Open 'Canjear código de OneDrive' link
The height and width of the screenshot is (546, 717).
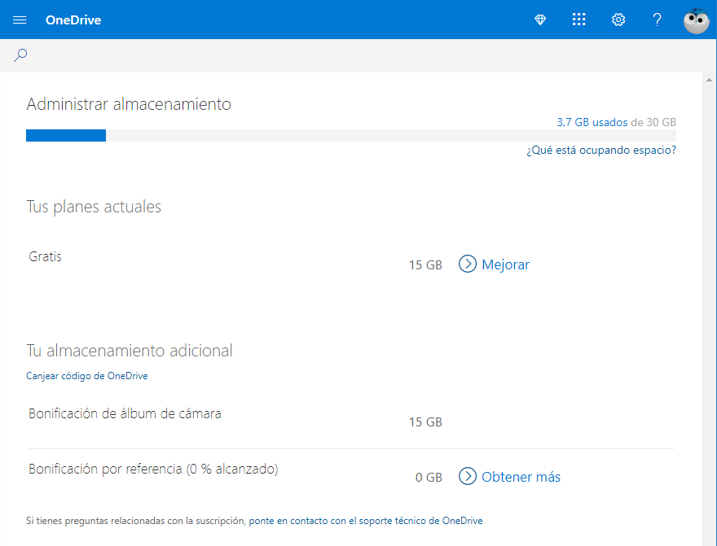[87, 376]
